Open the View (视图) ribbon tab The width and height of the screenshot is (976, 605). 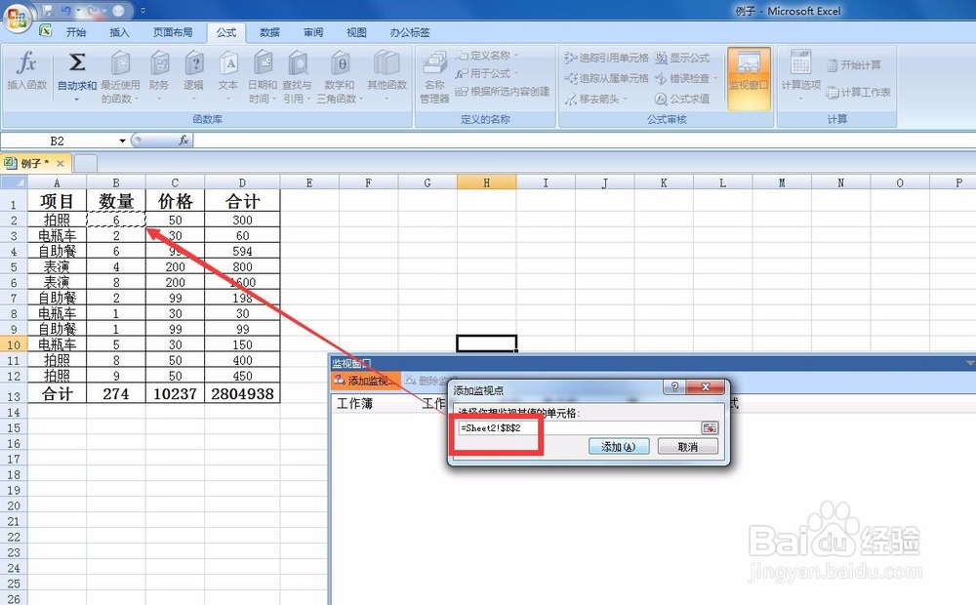click(356, 32)
